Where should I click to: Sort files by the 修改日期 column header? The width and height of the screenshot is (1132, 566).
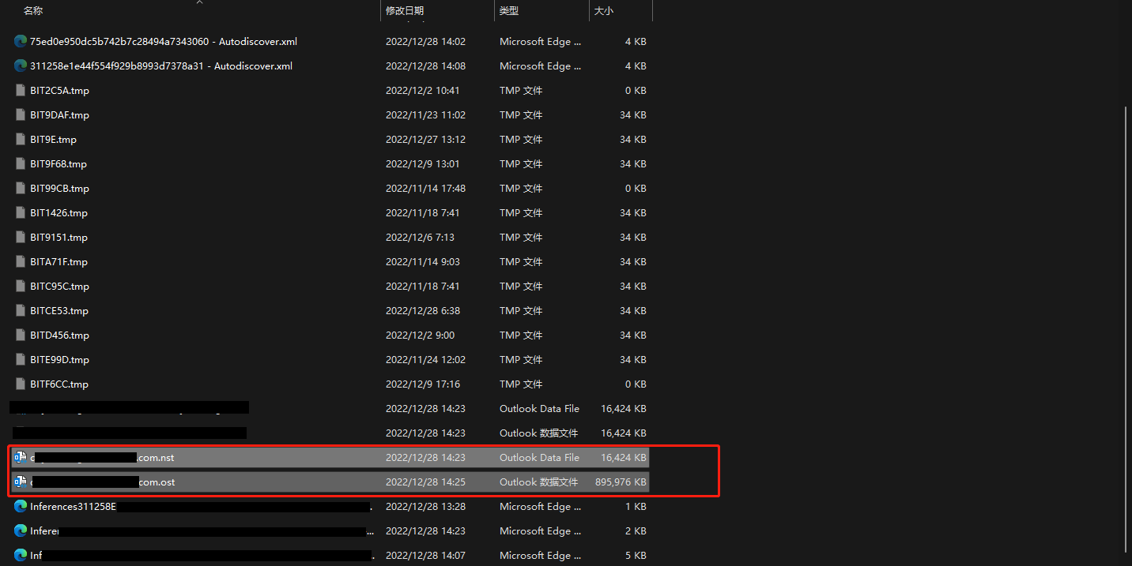click(x=405, y=11)
